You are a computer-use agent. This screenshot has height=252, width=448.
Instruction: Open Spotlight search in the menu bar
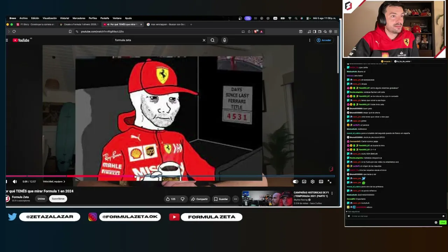(x=296, y=18)
